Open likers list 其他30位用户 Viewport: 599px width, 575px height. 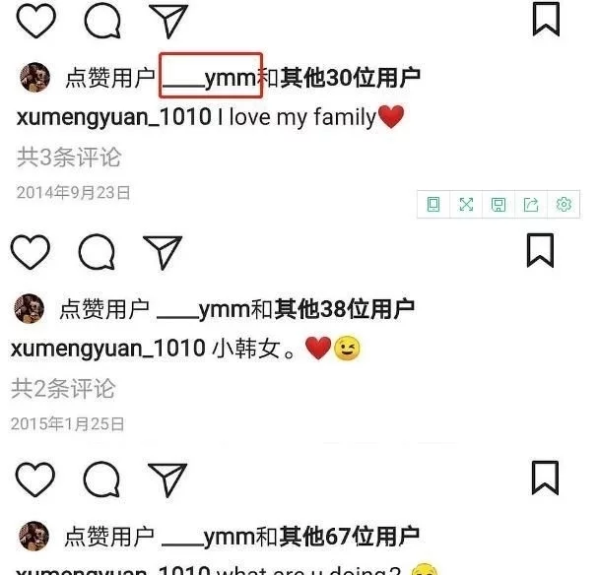[x=351, y=78]
